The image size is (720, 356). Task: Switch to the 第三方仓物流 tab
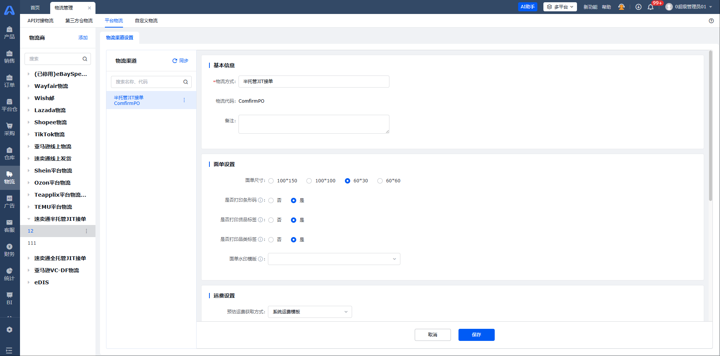tap(79, 21)
